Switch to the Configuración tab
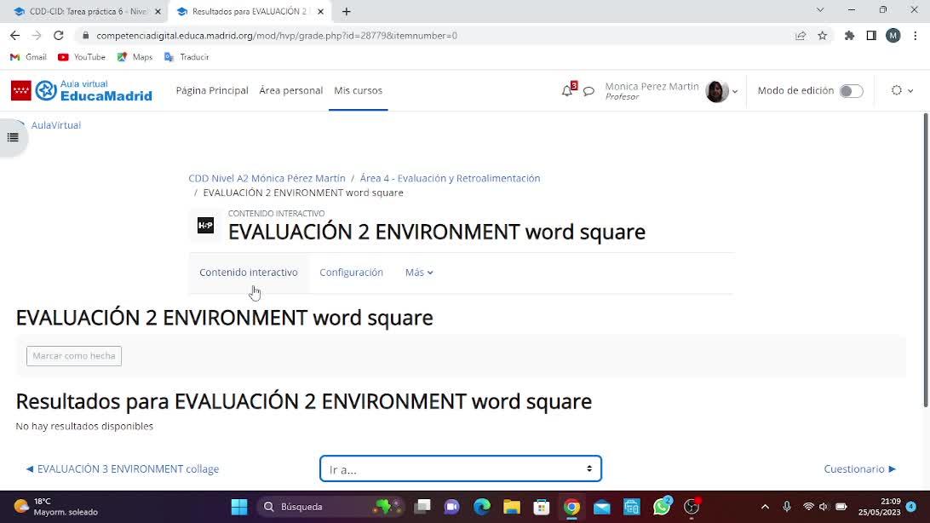Screen dimensions: 930x523 pyautogui.click(x=351, y=273)
